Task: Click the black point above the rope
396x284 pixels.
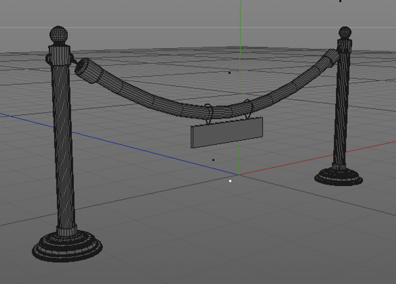Action: click(229, 73)
